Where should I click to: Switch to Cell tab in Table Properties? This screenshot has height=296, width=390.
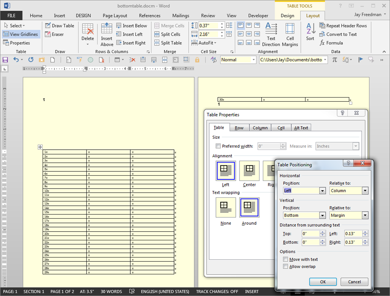(x=281, y=128)
